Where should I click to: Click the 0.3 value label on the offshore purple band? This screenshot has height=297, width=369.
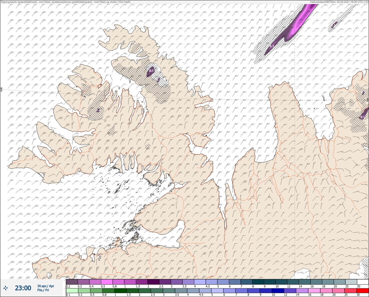272,46
